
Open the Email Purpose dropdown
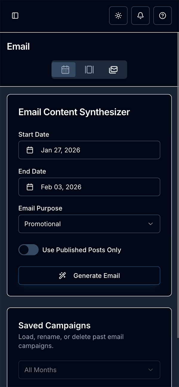(x=89, y=224)
